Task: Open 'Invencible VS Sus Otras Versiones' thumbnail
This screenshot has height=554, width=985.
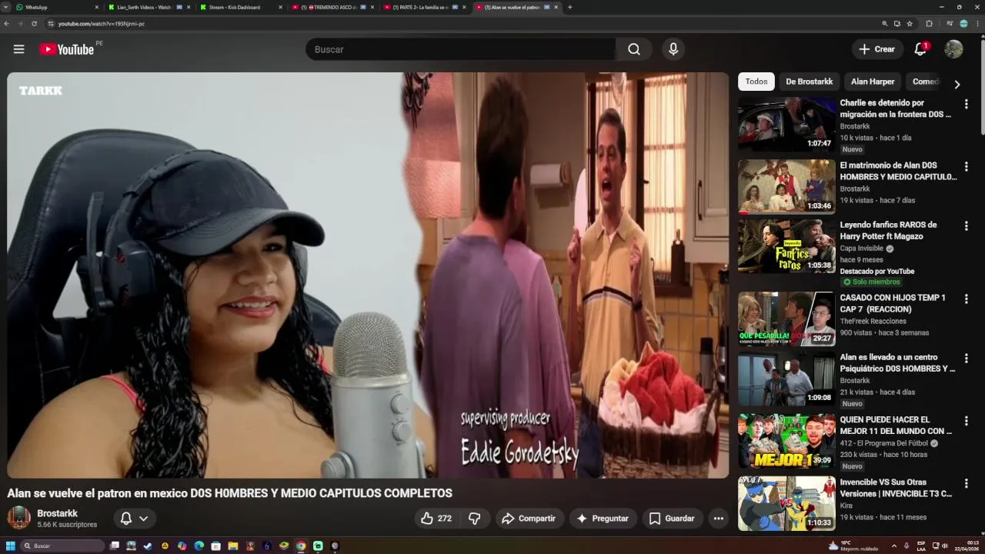Action: tap(786, 503)
